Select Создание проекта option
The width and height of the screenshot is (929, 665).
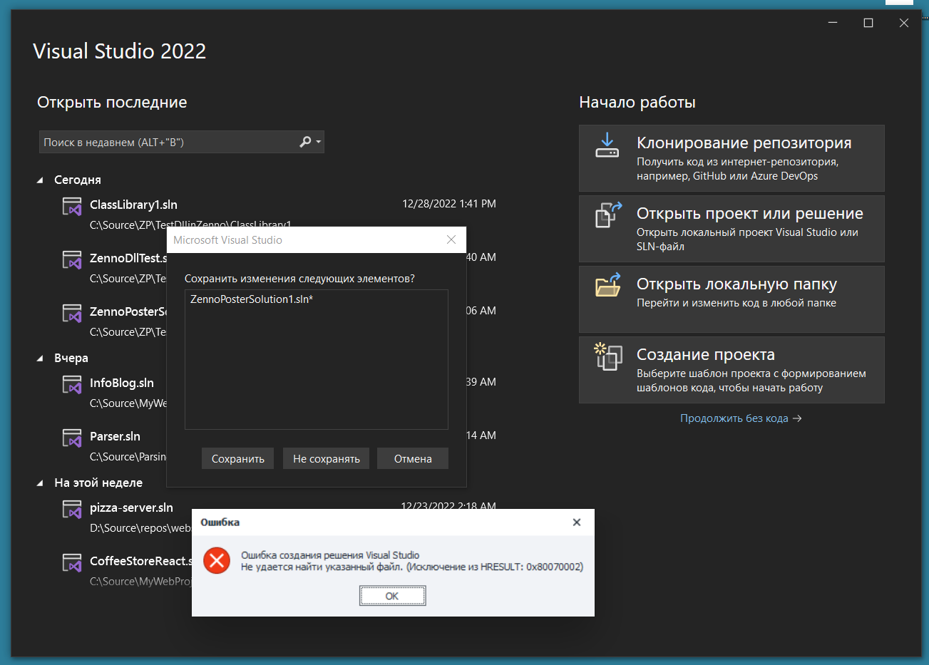[732, 370]
